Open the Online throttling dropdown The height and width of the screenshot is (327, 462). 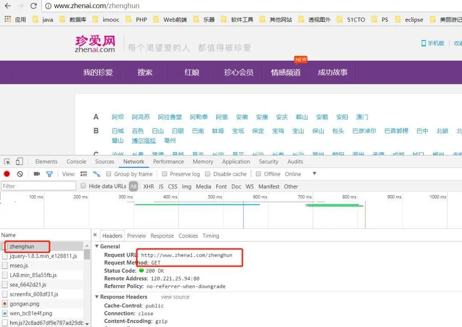tap(301, 174)
